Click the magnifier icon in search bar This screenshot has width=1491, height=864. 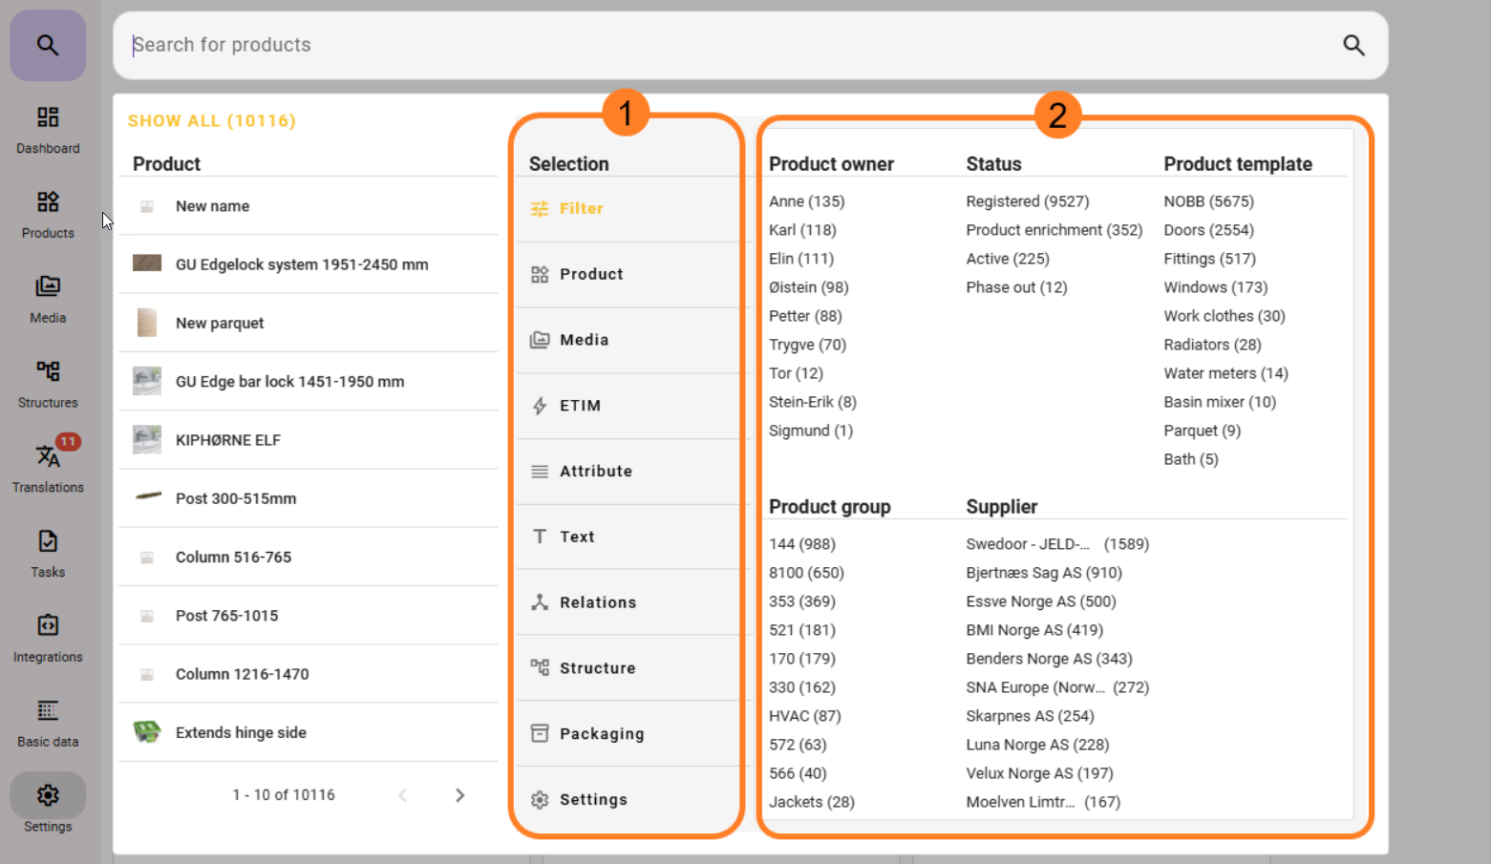(x=1353, y=45)
